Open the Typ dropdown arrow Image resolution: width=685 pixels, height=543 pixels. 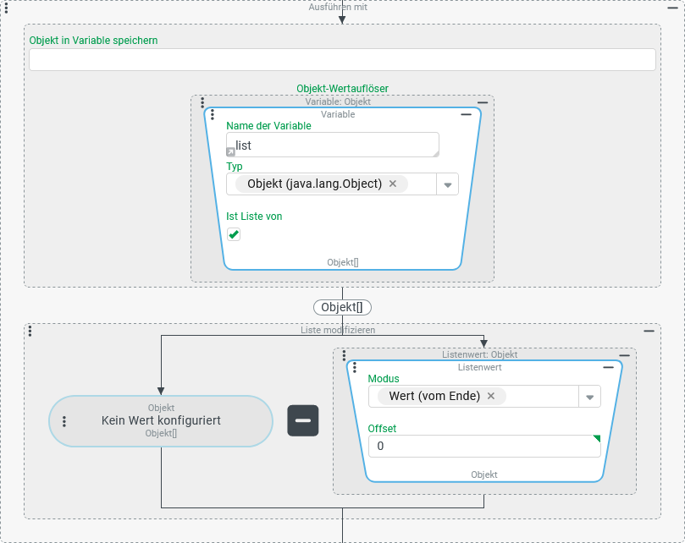pyautogui.click(x=447, y=184)
